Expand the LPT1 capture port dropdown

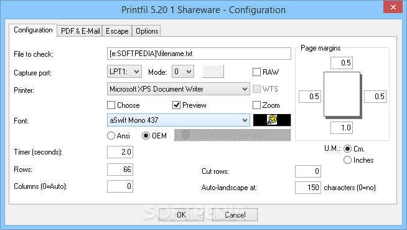coord(124,72)
